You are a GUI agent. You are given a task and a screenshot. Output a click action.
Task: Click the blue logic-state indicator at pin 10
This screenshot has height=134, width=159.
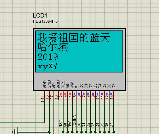[x=97, y=93]
